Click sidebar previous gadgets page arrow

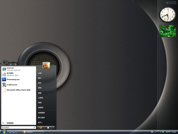click(x=172, y=3)
